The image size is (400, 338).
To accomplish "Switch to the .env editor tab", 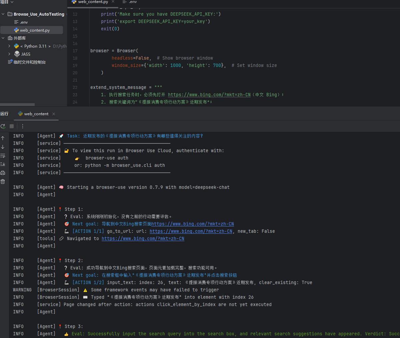I will (130, 2).
